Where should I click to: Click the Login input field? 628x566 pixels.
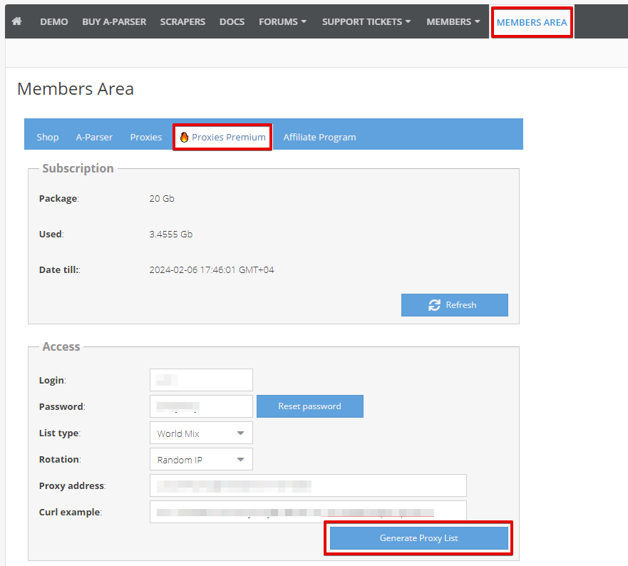[200, 380]
